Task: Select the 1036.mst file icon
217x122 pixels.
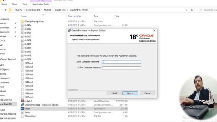Action: [22, 78]
